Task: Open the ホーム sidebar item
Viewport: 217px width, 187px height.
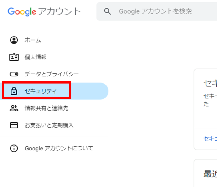Action: pyautogui.click(x=33, y=40)
